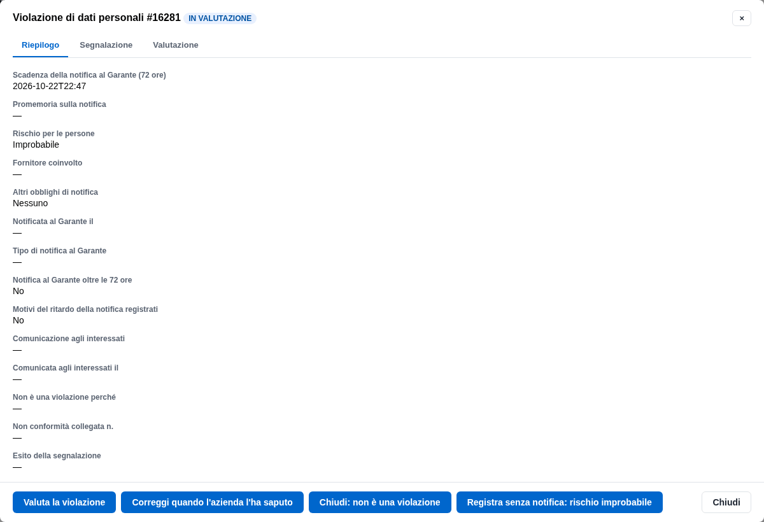The image size is (764, 522).
Task: Click the value Nessuno under Altri obblighi
Action: tap(30, 203)
